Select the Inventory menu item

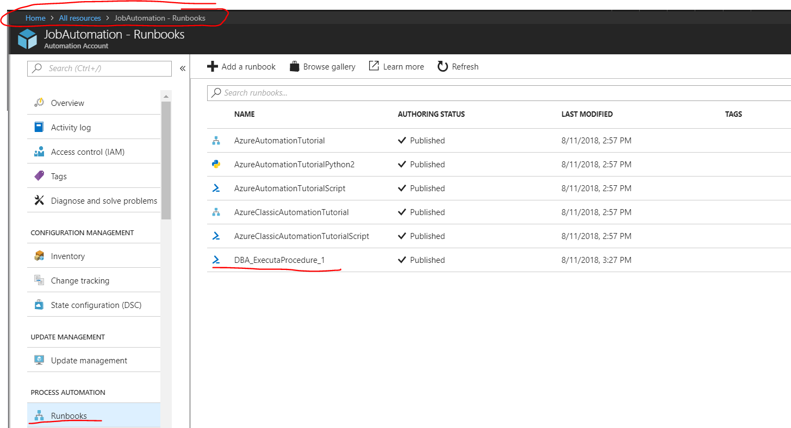point(67,256)
